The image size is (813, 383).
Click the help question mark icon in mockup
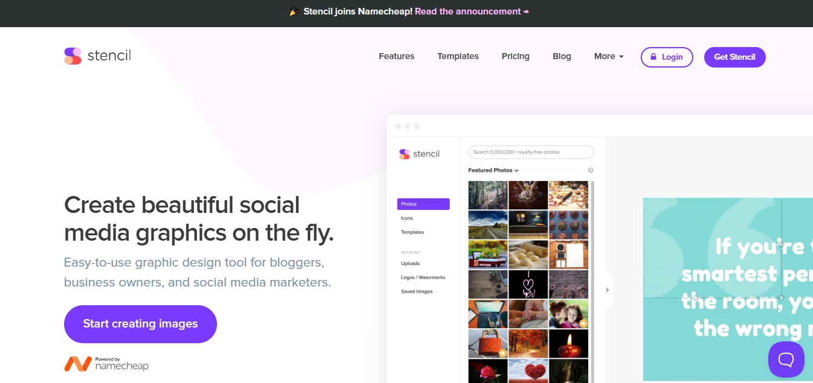coord(591,171)
